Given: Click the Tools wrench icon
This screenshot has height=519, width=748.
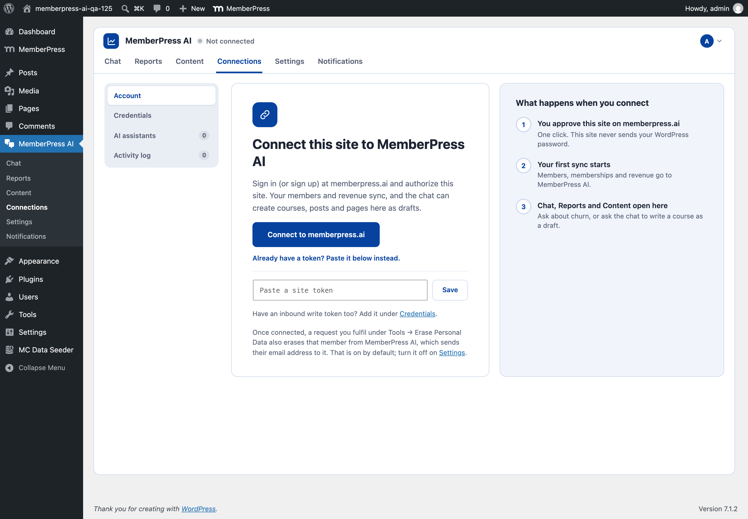Looking at the screenshot, I should coord(9,314).
